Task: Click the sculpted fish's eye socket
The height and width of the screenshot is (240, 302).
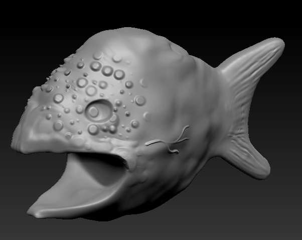Action: pyautogui.click(x=98, y=110)
